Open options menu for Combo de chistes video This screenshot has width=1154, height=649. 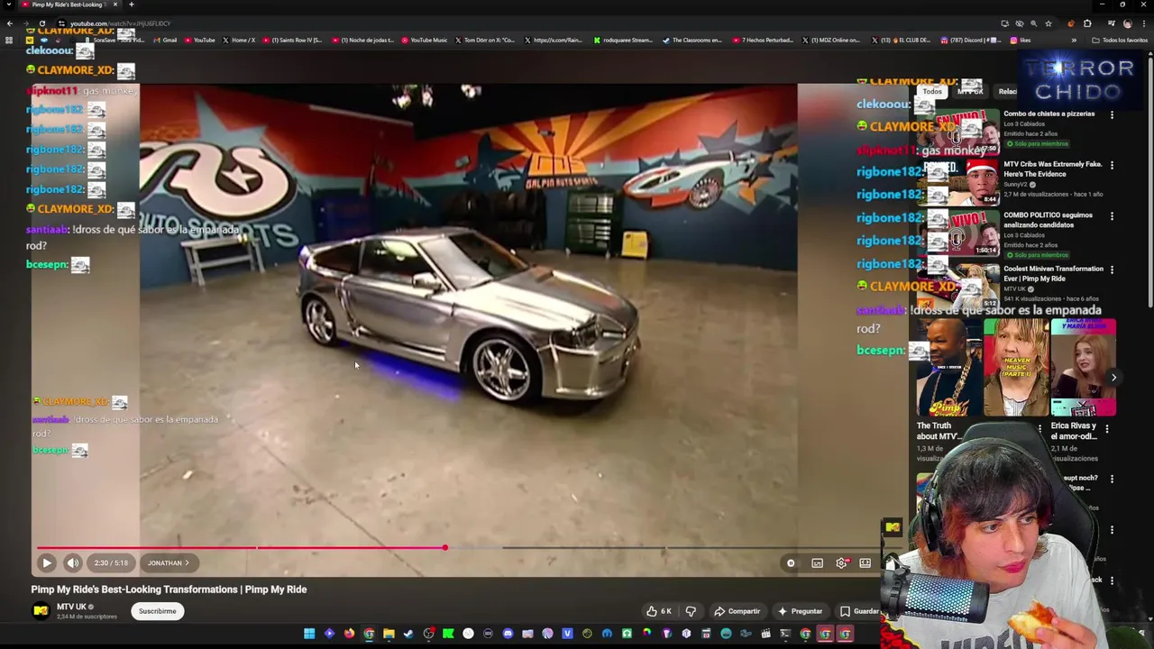pyautogui.click(x=1112, y=114)
